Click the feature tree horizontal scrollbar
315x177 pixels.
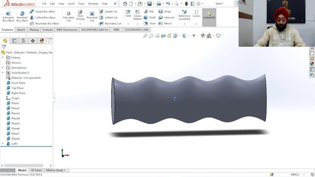pos(24,166)
